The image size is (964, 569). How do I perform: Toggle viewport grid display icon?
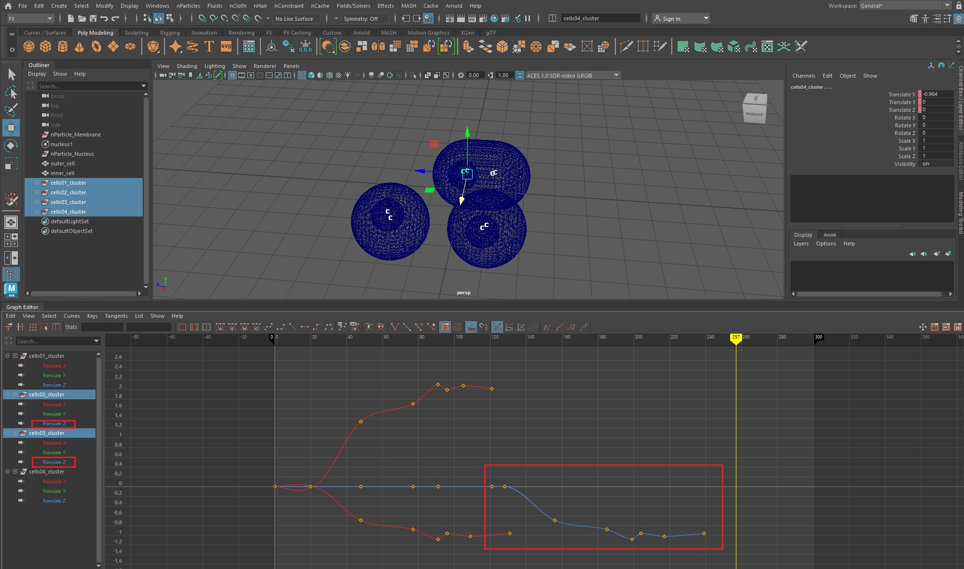pyautogui.click(x=232, y=75)
